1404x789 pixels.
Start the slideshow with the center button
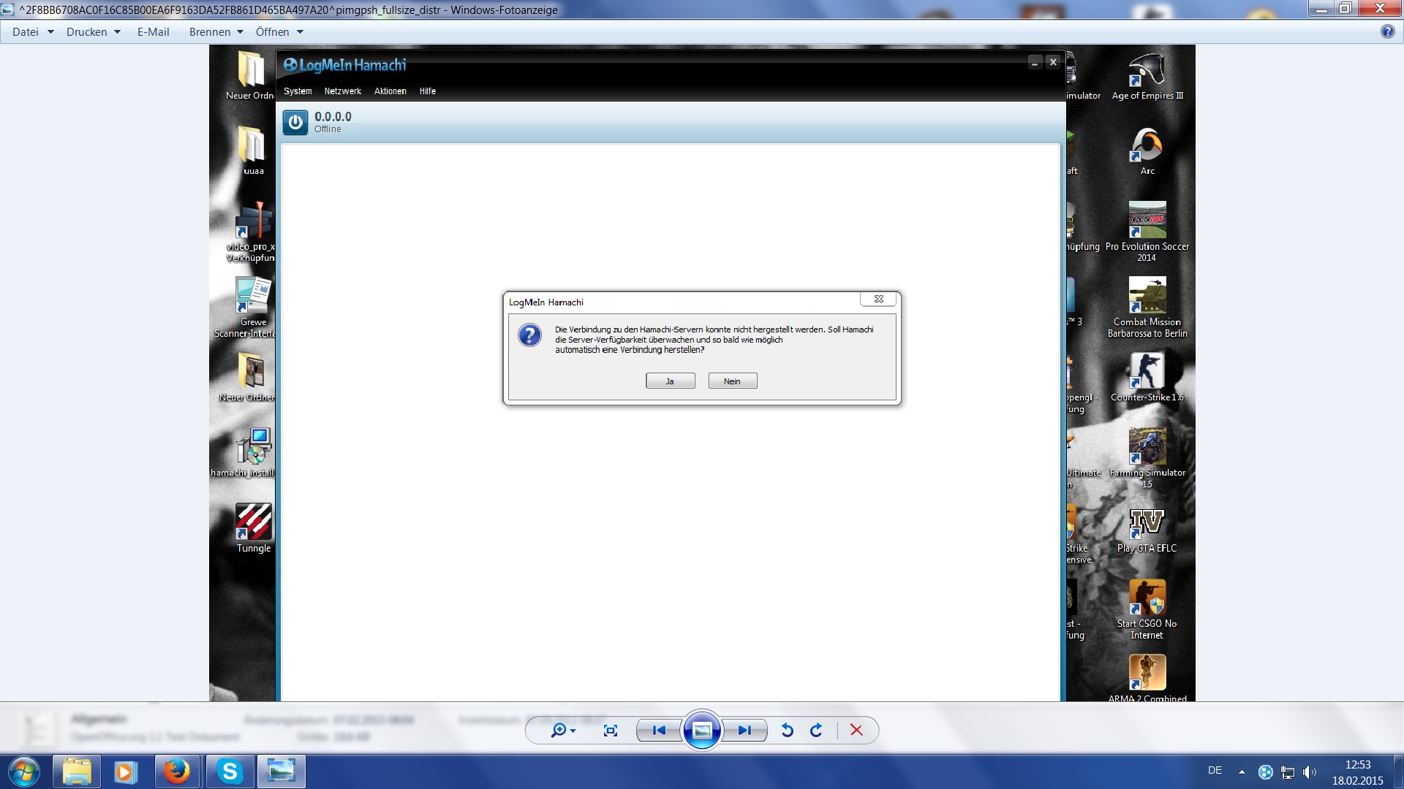[702, 730]
